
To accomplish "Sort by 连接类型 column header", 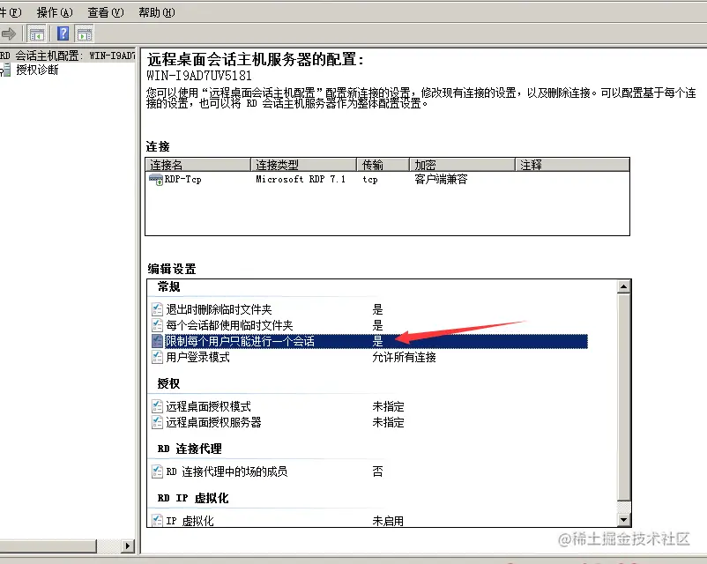I will [303, 165].
